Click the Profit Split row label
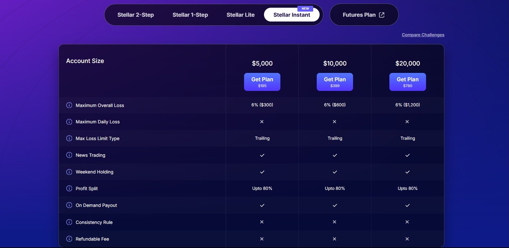This screenshot has width=509, height=248. 86,189
